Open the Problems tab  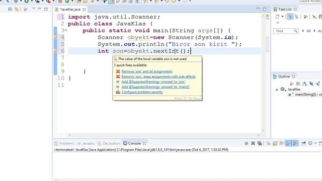point(67,143)
